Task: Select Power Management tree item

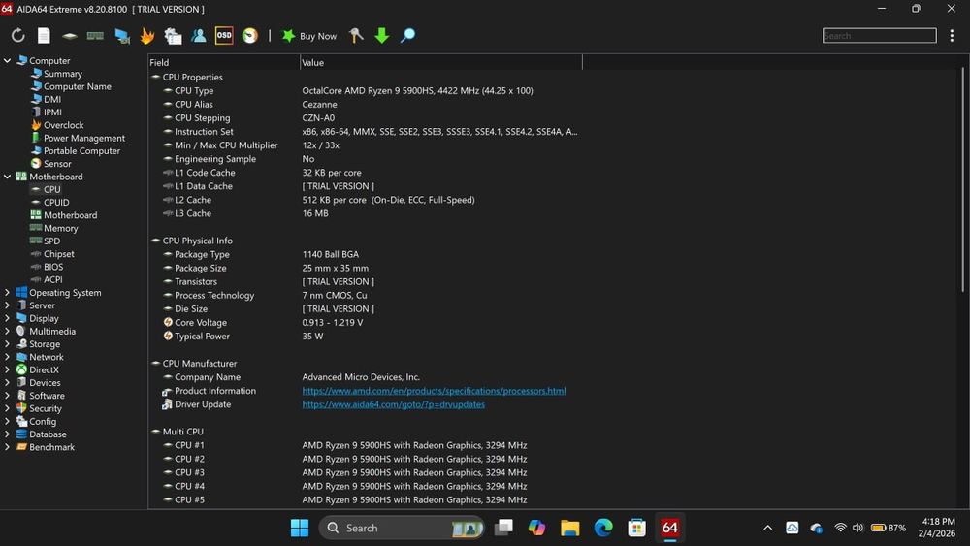Action: (x=84, y=138)
